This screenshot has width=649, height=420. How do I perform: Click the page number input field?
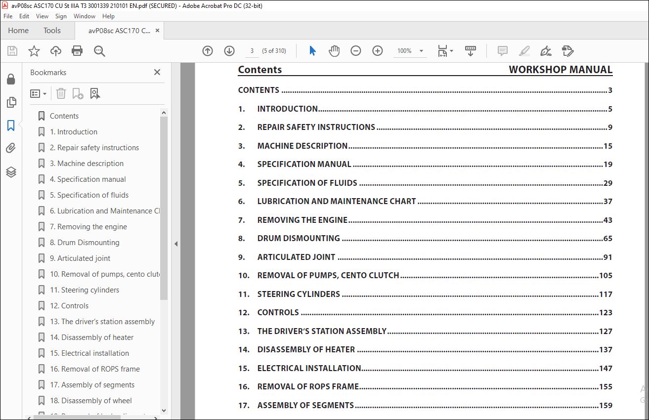tap(252, 51)
